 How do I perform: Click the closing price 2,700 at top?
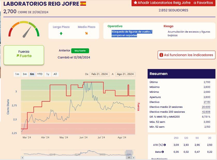[10, 11]
